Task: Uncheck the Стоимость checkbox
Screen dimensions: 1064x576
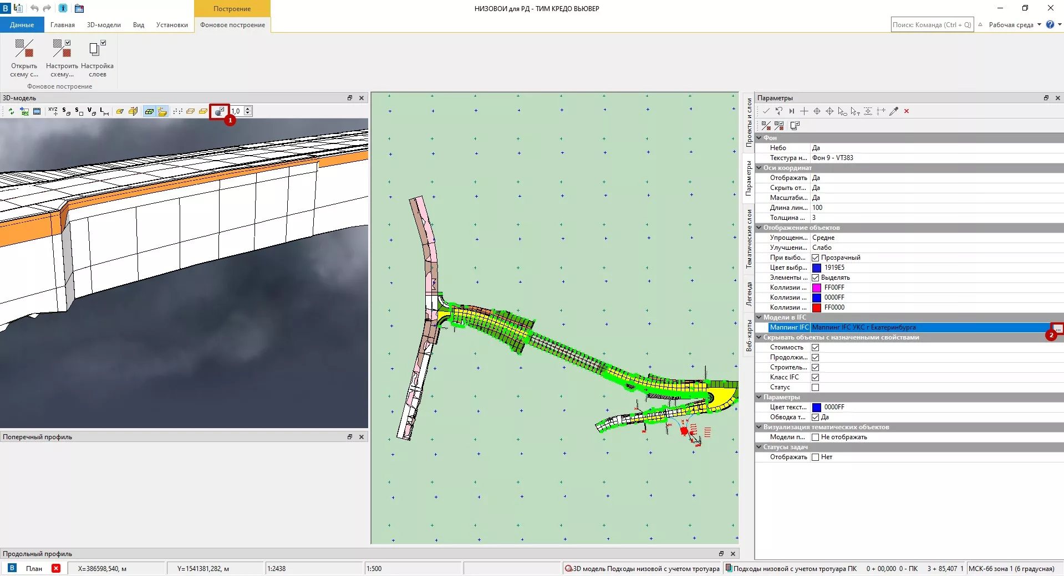Action: point(815,348)
